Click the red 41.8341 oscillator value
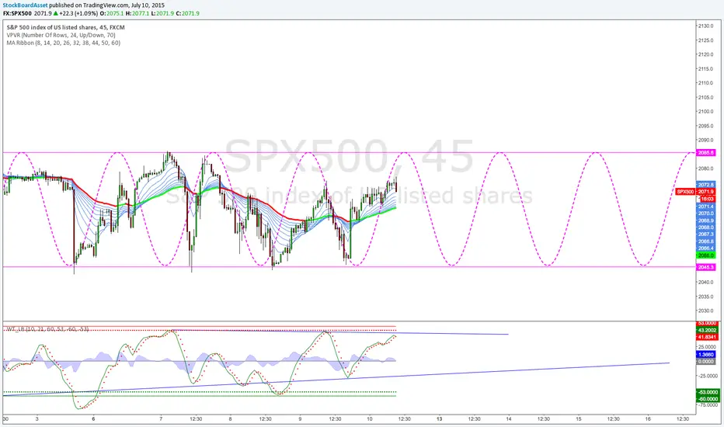The width and height of the screenshot is (724, 427). [x=707, y=337]
